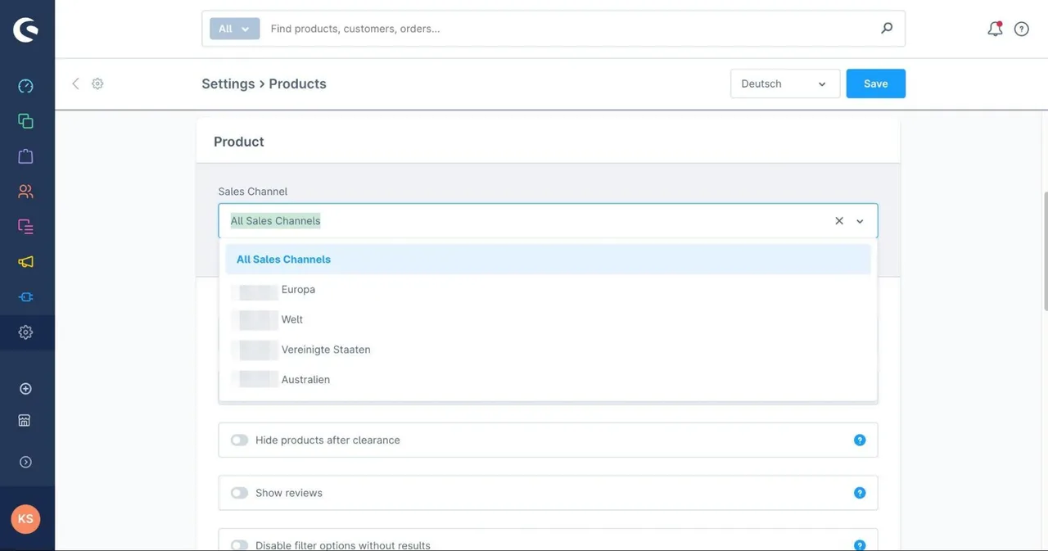Enable the Show reviews switch
1048x551 pixels.
[239, 493]
